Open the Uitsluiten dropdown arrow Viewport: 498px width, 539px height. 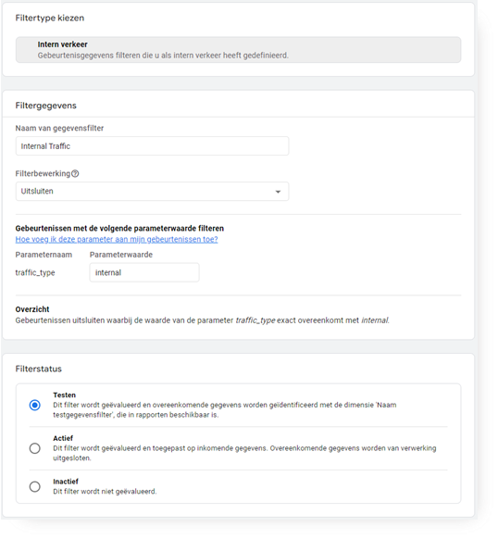[x=278, y=192]
